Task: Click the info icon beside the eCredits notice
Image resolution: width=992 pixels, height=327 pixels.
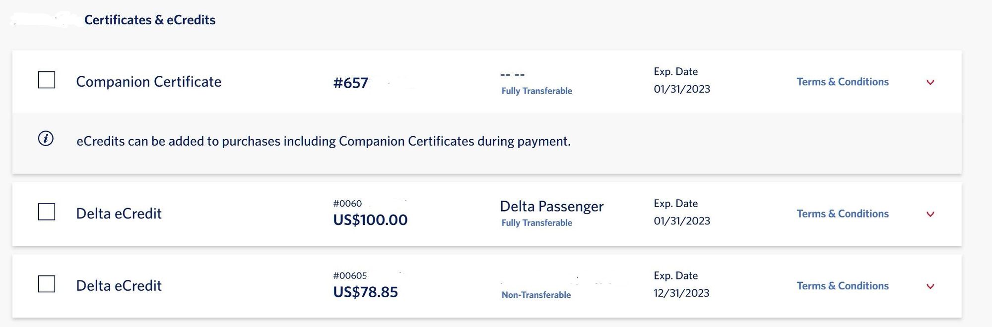Action: tap(46, 138)
